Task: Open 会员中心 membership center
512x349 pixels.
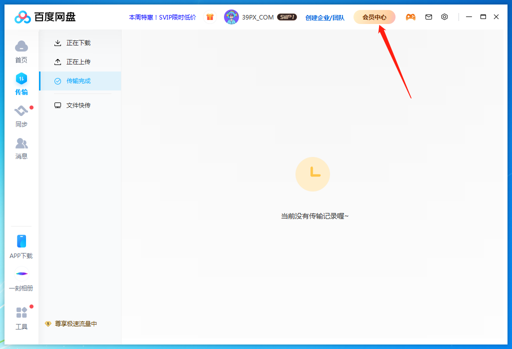Action: tap(374, 16)
